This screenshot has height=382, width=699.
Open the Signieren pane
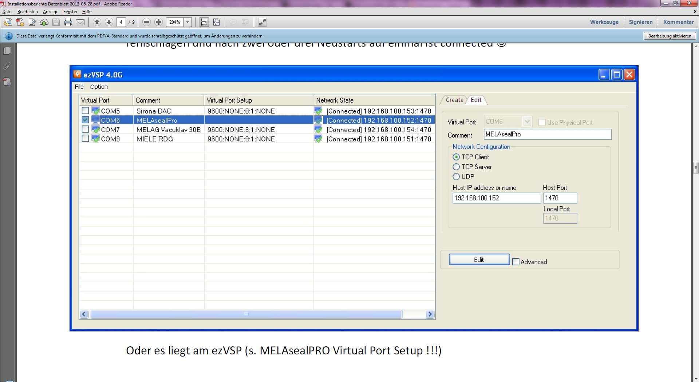point(640,22)
